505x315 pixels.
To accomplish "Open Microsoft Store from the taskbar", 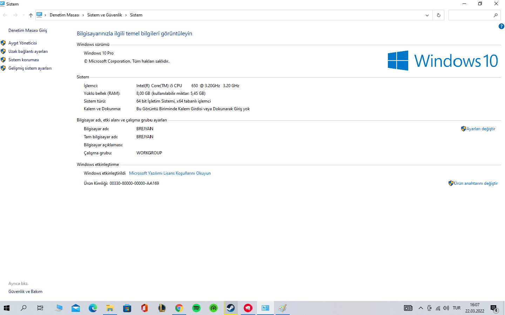I will point(127,308).
